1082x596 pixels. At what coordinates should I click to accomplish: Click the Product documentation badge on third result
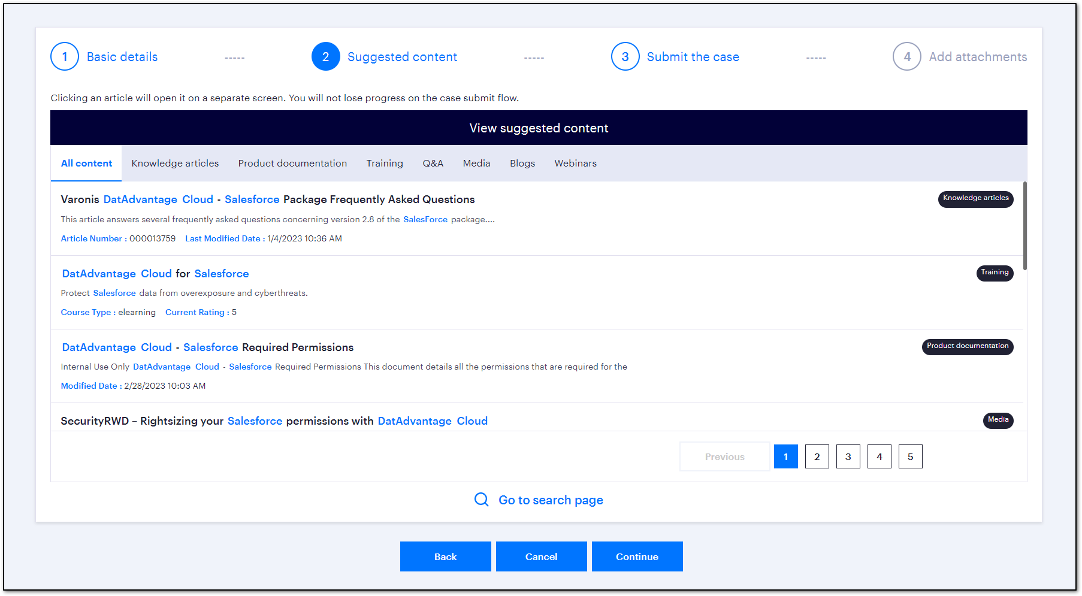tap(968, 347)
